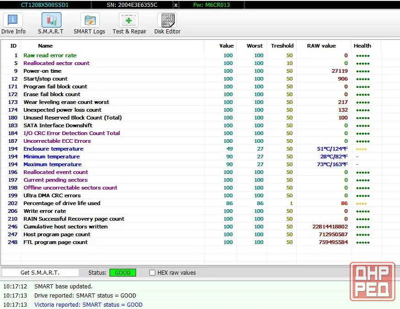This screenshot has width=400, height=309.
Task: Select the S.M.A.R.T toolbar icon
Action: pos(51,20)
